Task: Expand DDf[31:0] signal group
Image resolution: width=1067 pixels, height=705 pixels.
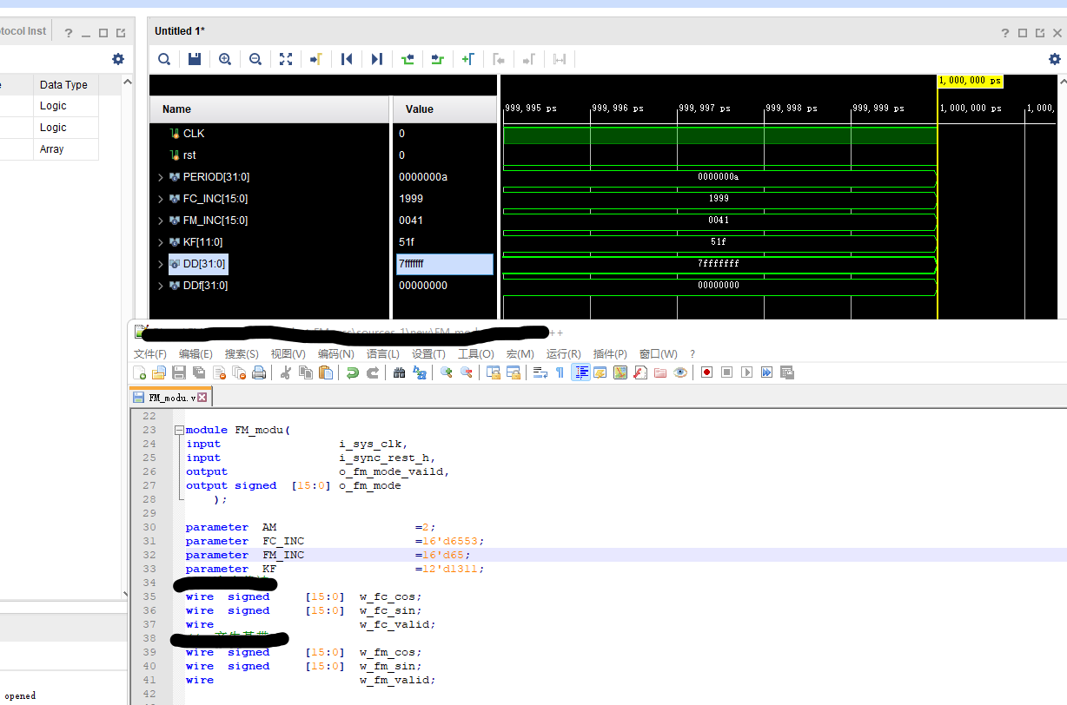Action: [x=161, y=286]
